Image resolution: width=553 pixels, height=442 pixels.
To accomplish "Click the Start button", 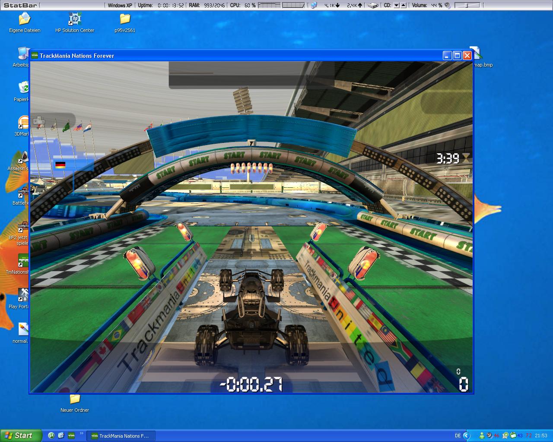I will [x=21, y=436].
